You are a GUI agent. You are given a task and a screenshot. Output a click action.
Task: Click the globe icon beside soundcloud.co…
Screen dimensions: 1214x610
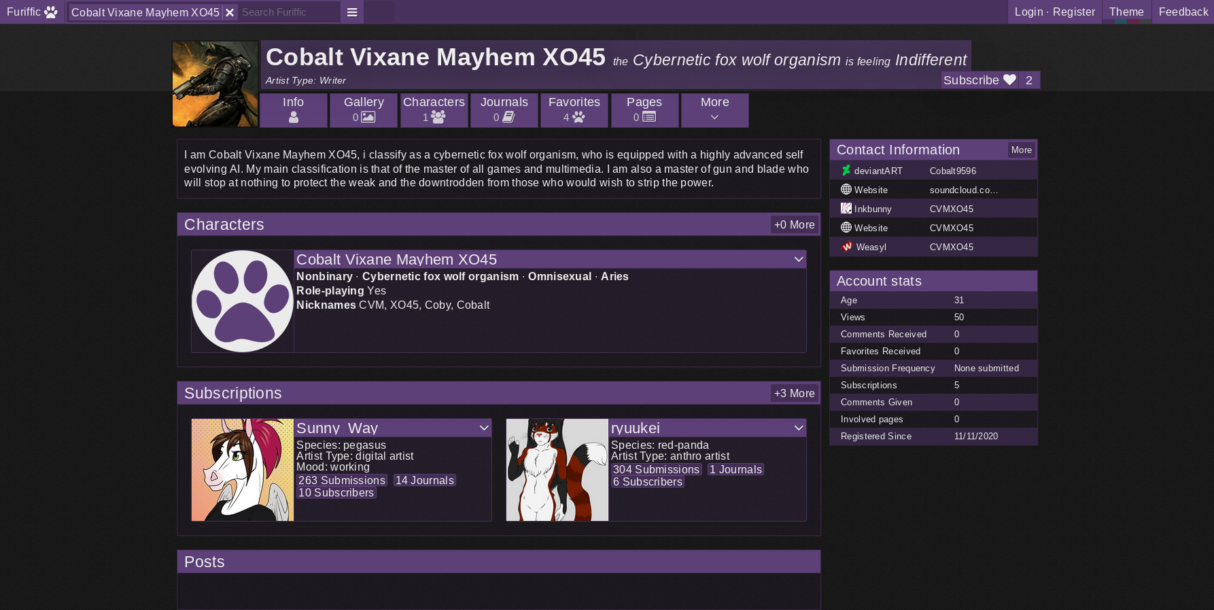[x=846, y=190]
